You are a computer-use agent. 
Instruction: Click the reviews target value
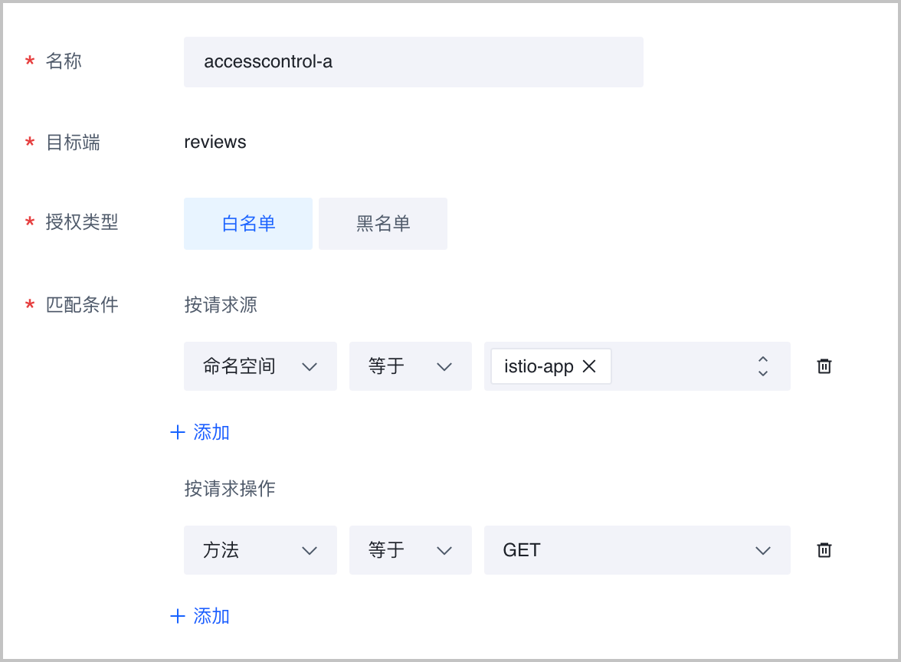(x=215, y=142)
